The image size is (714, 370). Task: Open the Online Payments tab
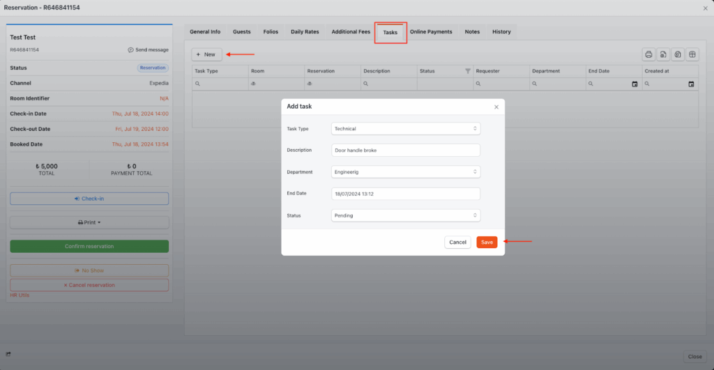431,32
